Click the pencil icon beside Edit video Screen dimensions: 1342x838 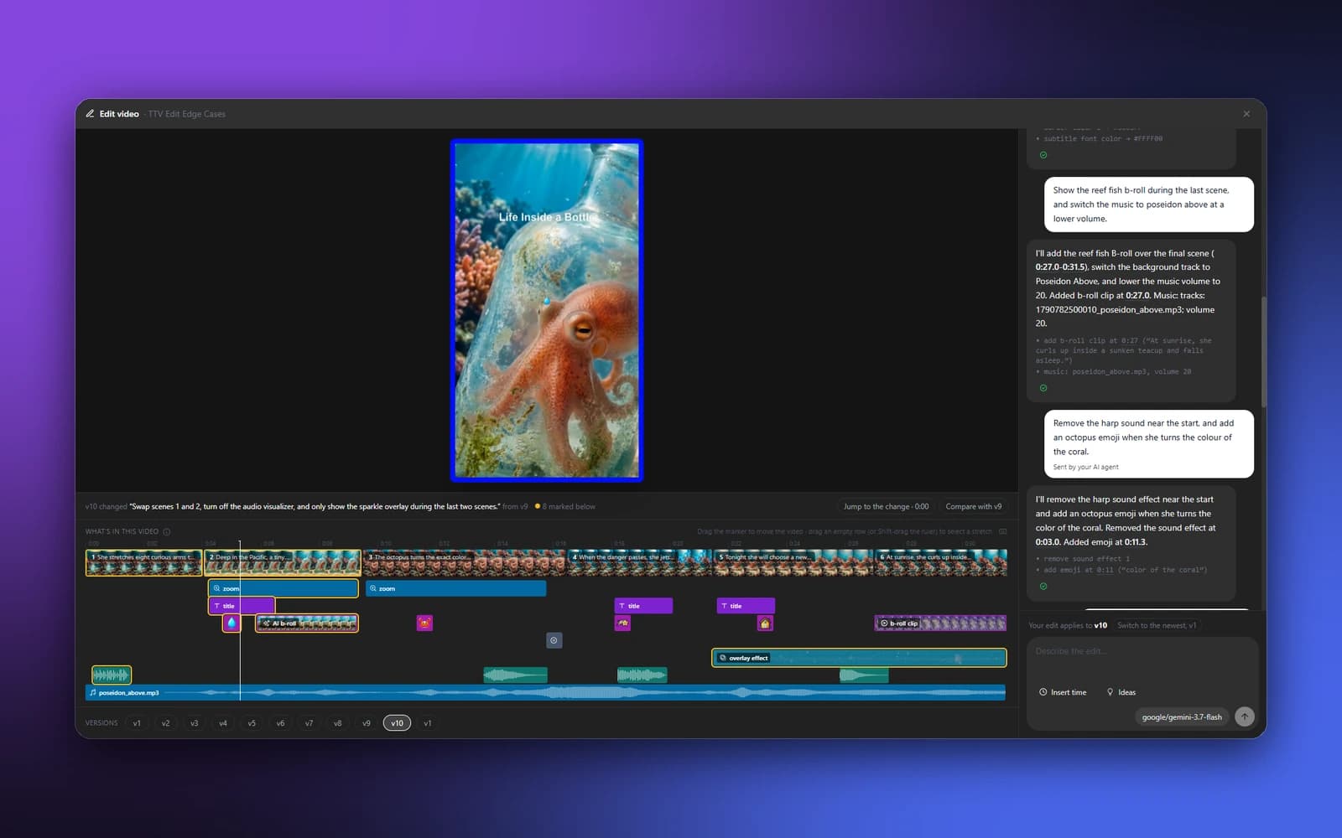[90, 114]
